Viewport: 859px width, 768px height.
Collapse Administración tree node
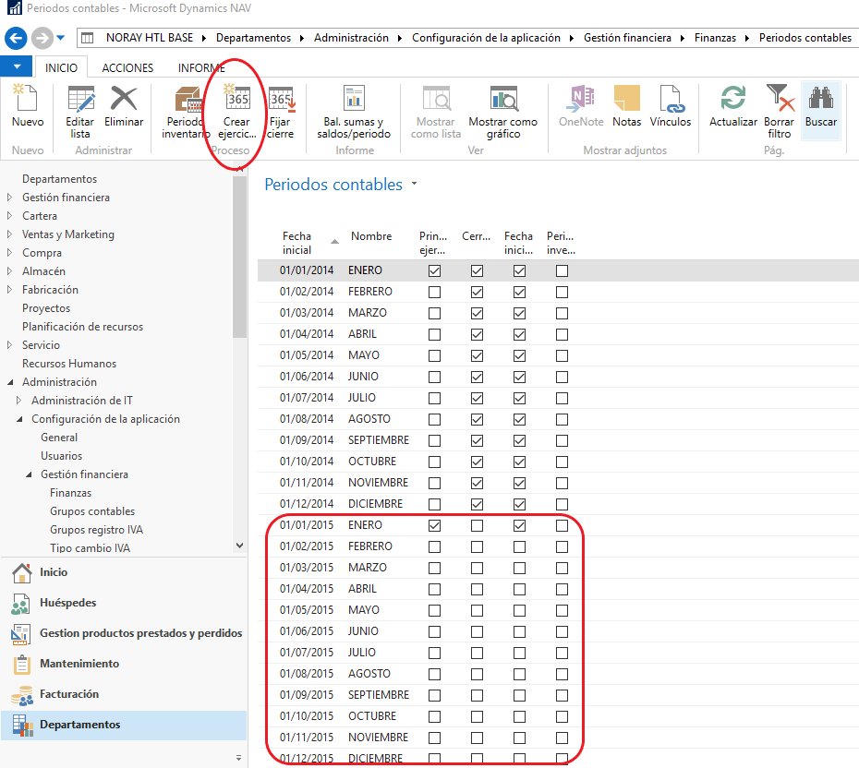point(10,382)
